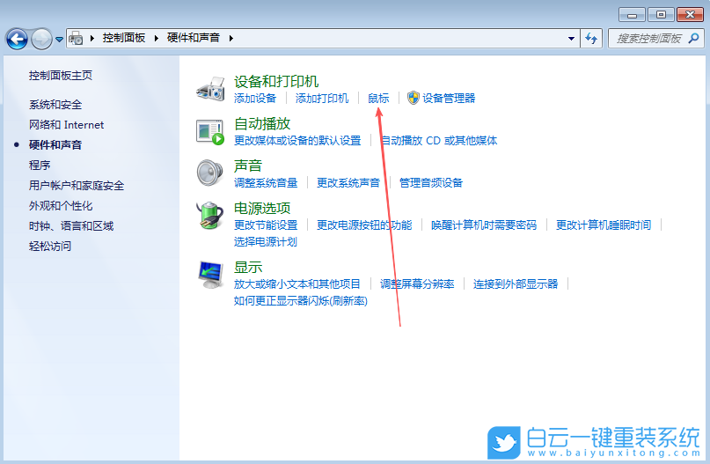The width and height of the screenshot is (710, 464).
Task: Open the 设备和打印机 heading
Action: [276, 81]
